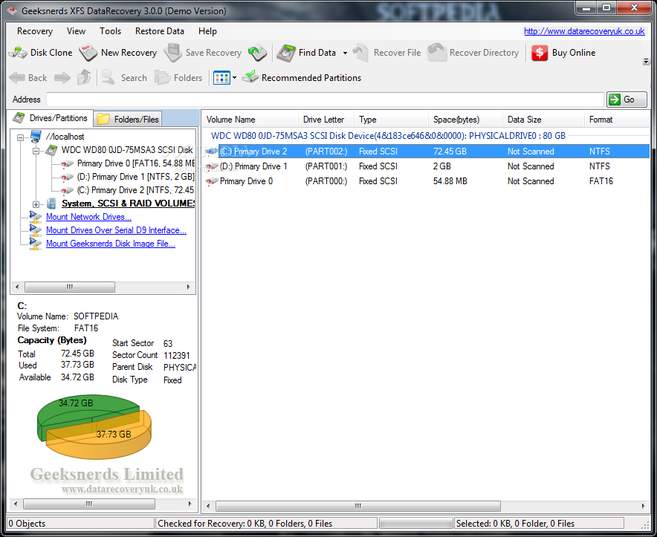Click the Folders toolbar icon
657x537 pixels.
click(x=162, y=77)
